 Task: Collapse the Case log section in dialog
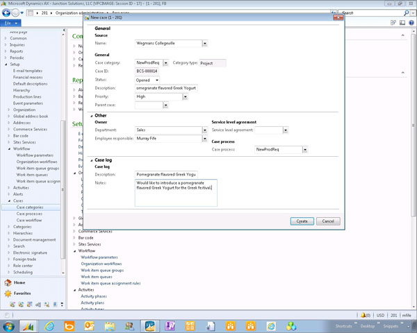pyautogui.click(x=92, y=160)
